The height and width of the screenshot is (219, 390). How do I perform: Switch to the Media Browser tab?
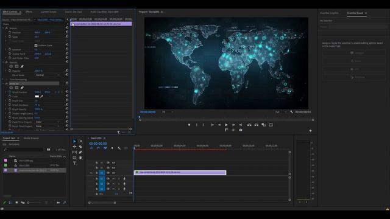[x=31, y=138]
